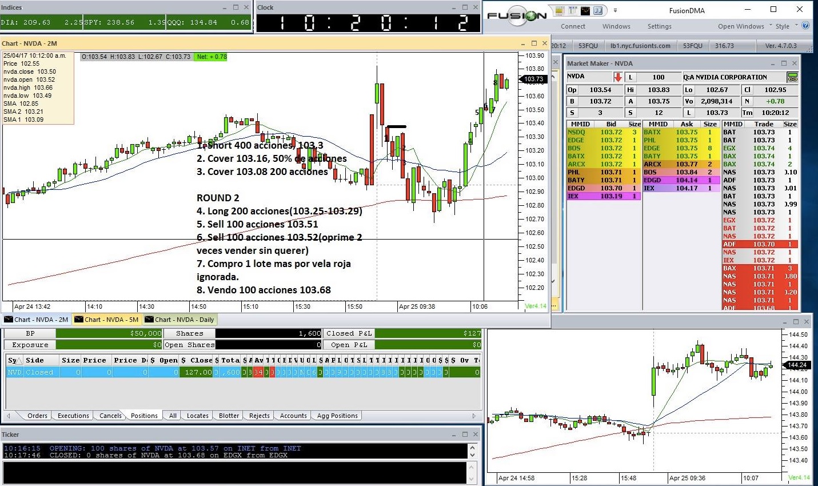818x486 pixels.
Task: Switch to Chart - NVDA - Daily tab
Action: [x=179, y=320]
